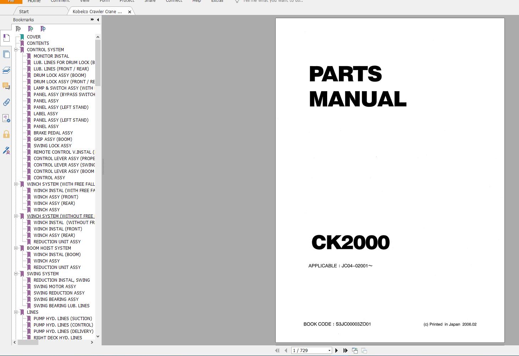Open SWING BEARING LUB. LINES bookmark
Screen dimensions: 519x356
(x=61, y=306)
